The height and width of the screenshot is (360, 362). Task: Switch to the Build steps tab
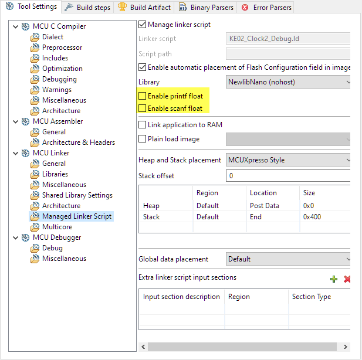pos(93,8)
